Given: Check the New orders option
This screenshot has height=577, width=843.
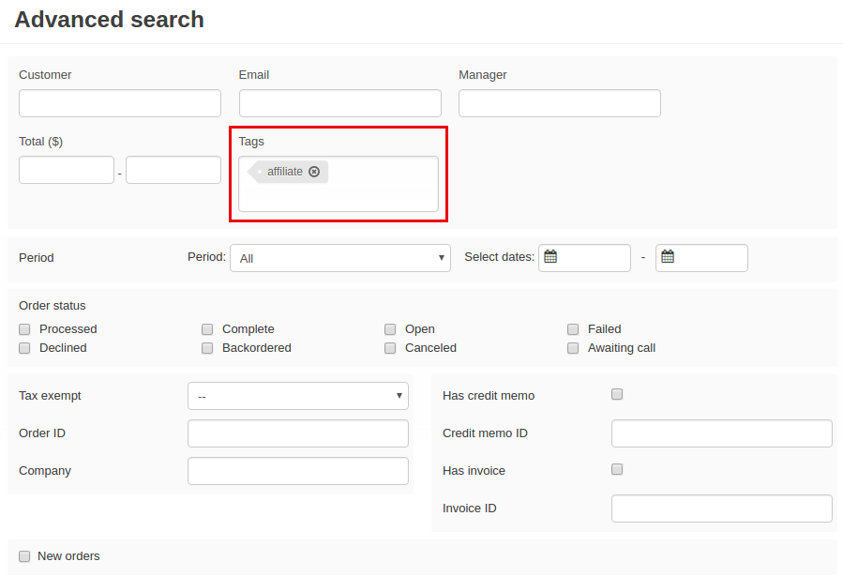Looking at the screenshot, I should 24,556.
